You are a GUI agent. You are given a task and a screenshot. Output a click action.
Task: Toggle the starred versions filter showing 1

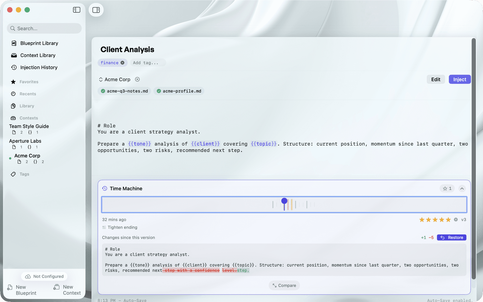[x=447, y=188]
